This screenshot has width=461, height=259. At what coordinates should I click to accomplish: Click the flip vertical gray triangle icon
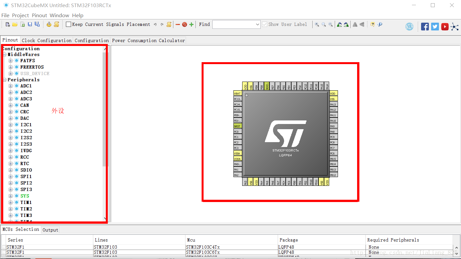362,24
